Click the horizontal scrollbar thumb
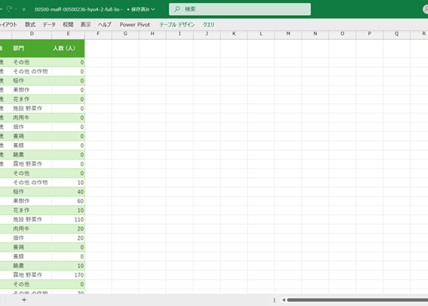Viewport: 428px width, 306px height. pyautogui.click(x=357, y=300)
